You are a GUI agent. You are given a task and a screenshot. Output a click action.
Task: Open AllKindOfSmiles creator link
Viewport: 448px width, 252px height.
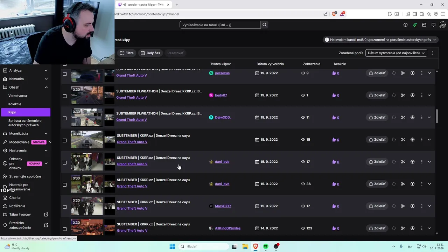(x=227, y=228)
